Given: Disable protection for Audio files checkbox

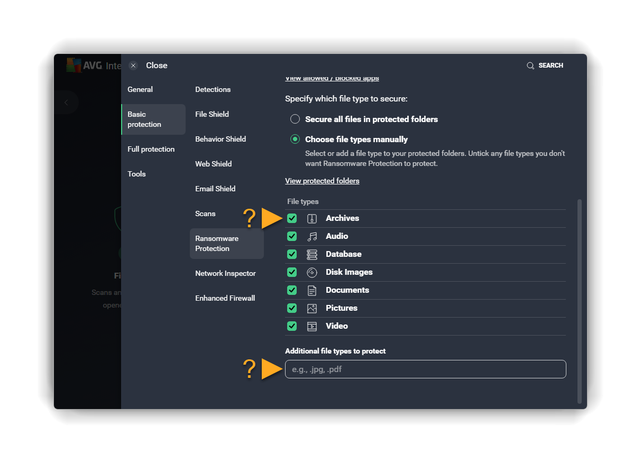Looking at the screenshot, I should 292,236.
